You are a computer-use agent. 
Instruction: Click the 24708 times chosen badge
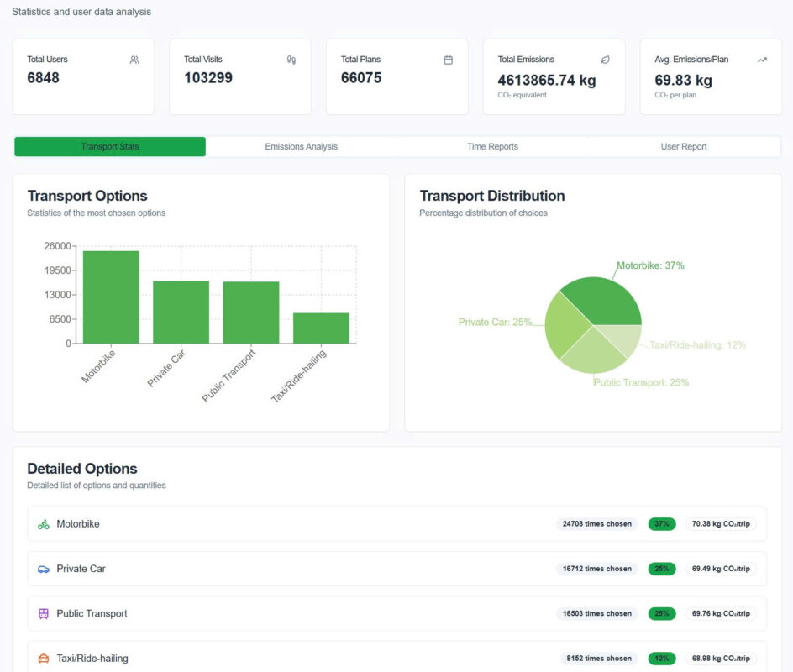pos(596,524)
